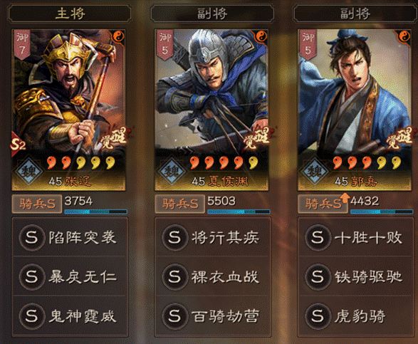Click the S rank icon of 裸衣血战

point(174,276)
